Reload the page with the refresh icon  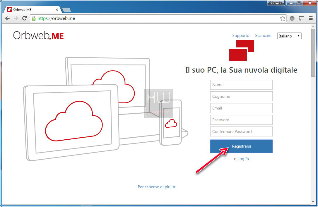coord(24,18)
